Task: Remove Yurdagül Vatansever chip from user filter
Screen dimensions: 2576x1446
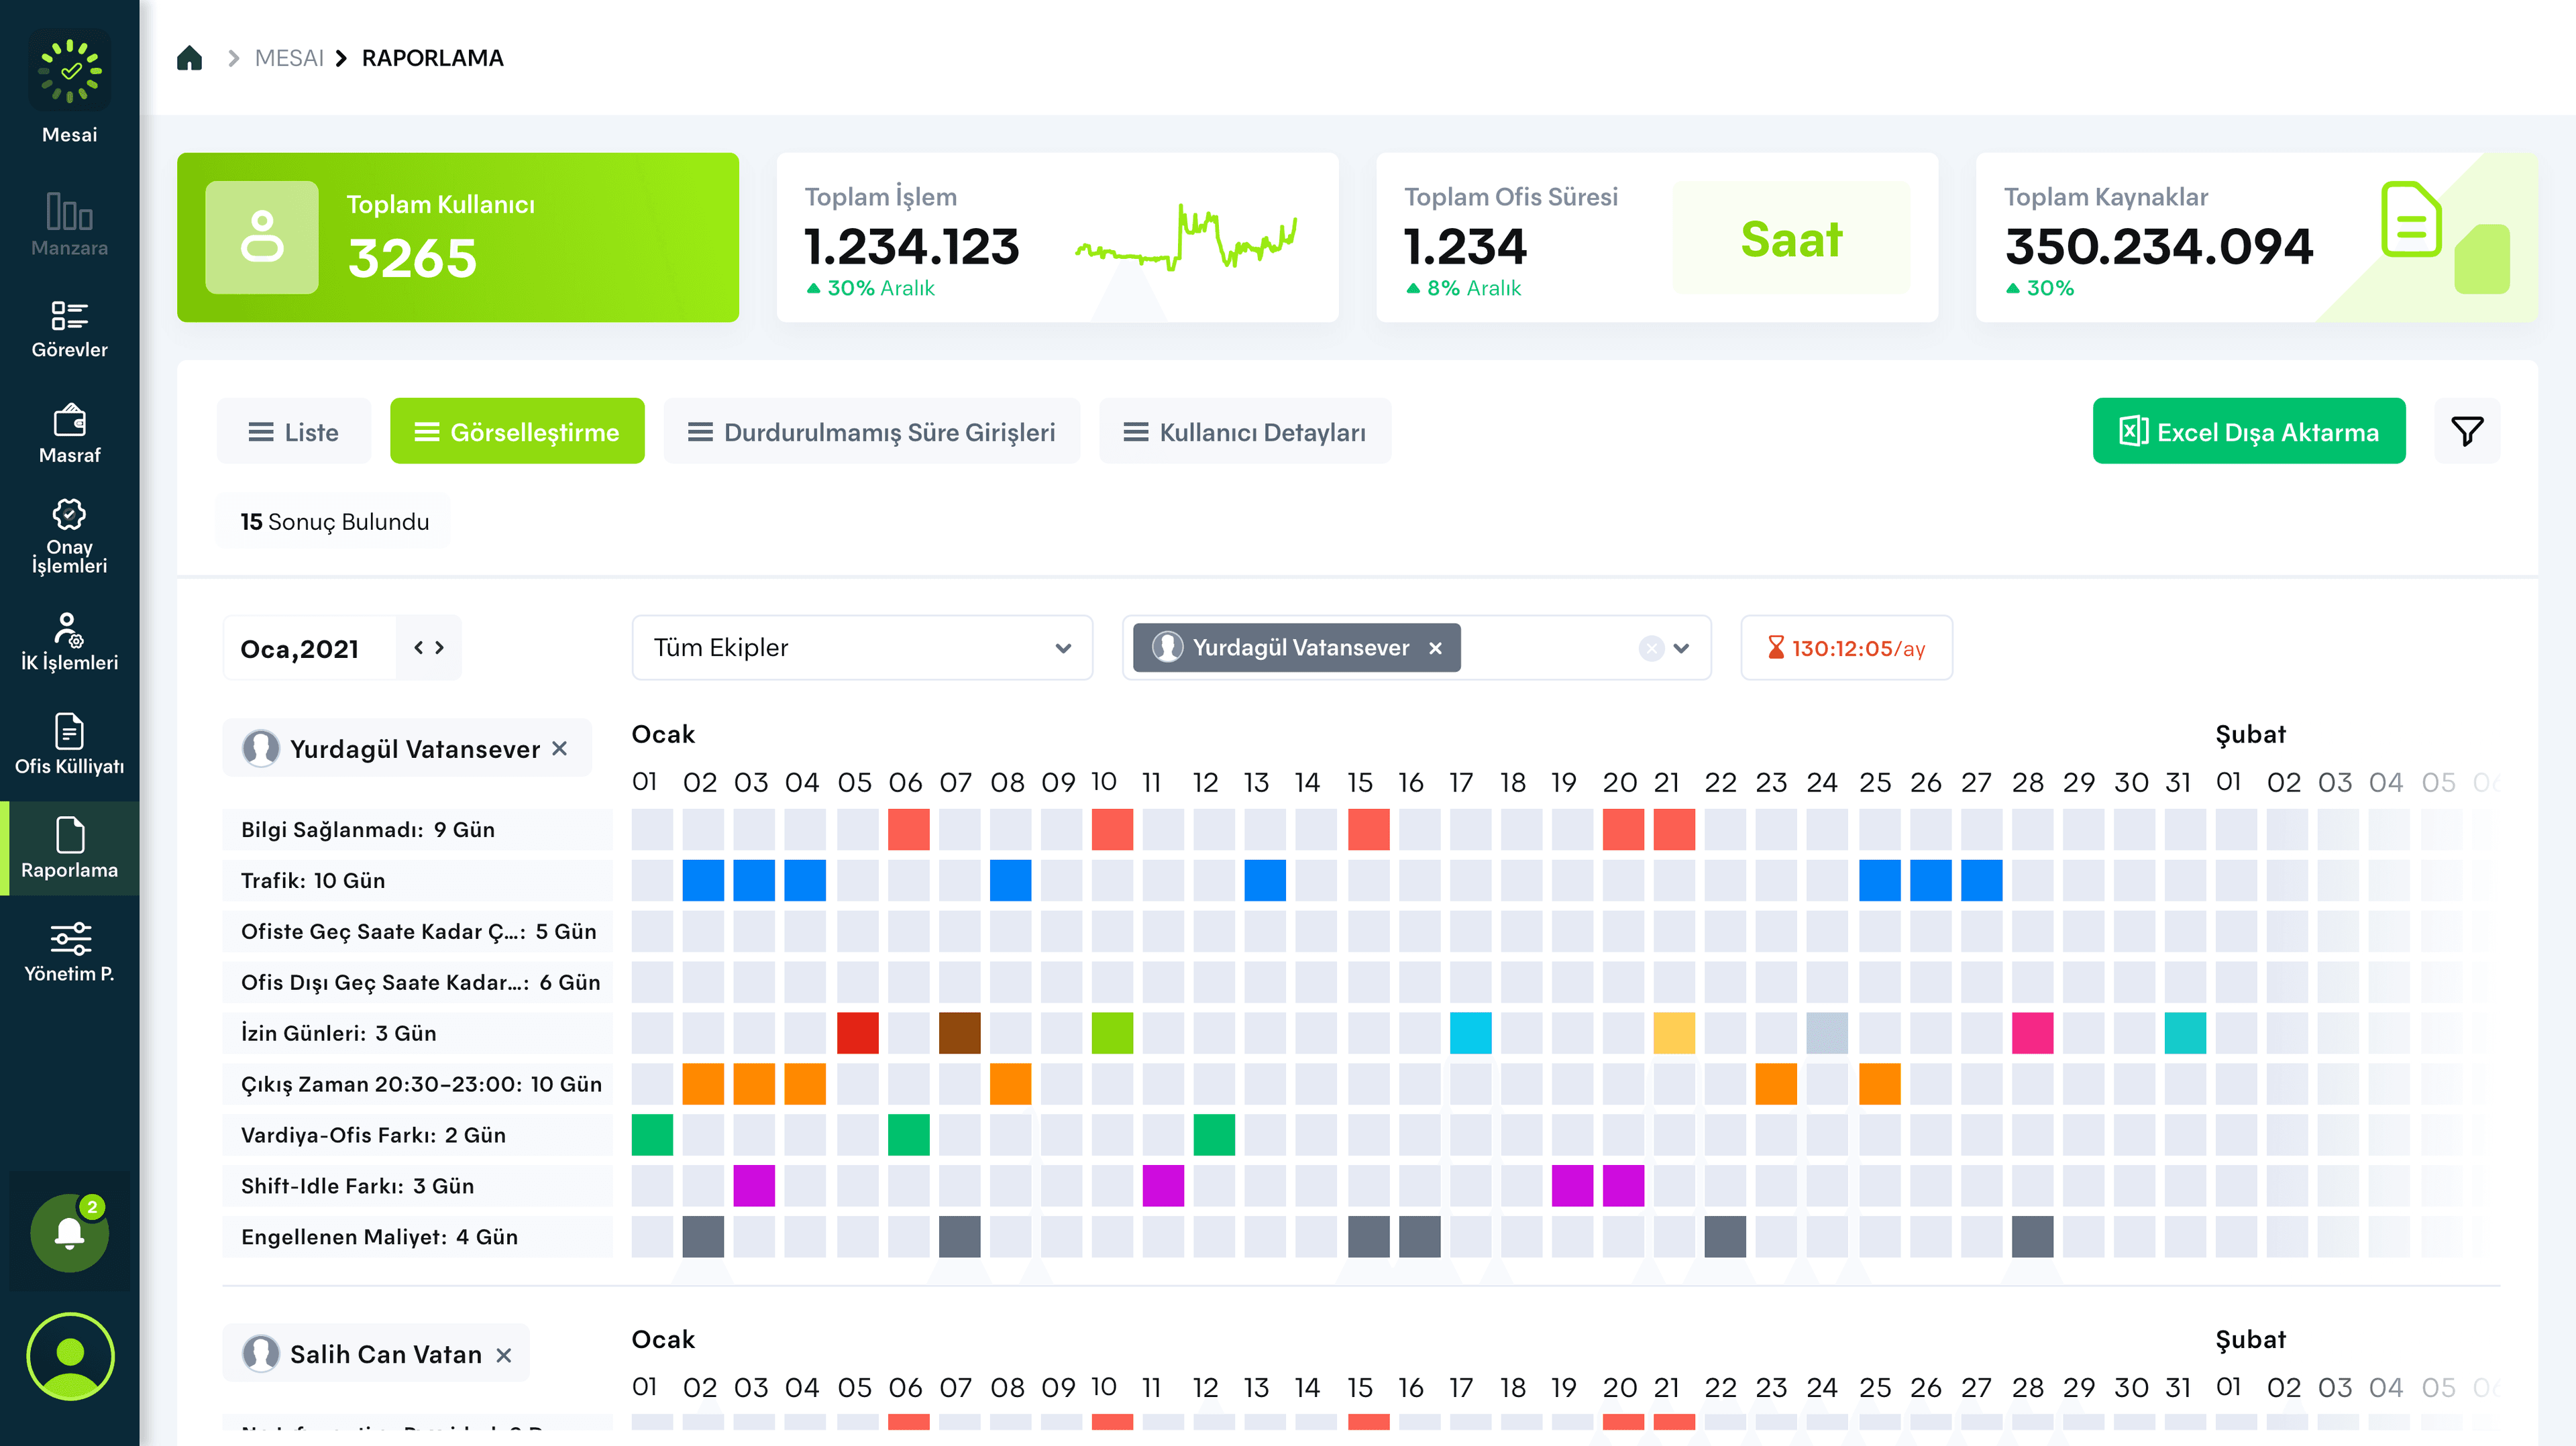Action: (x=1435, y=648)
